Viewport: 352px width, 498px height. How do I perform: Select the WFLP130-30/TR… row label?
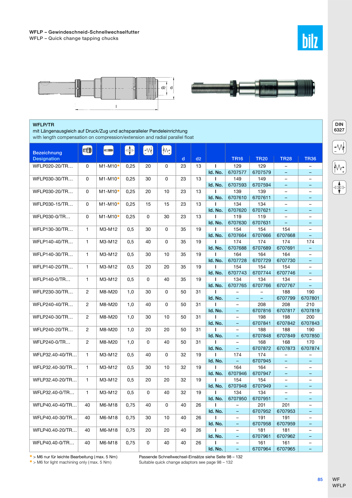point(53,229)
